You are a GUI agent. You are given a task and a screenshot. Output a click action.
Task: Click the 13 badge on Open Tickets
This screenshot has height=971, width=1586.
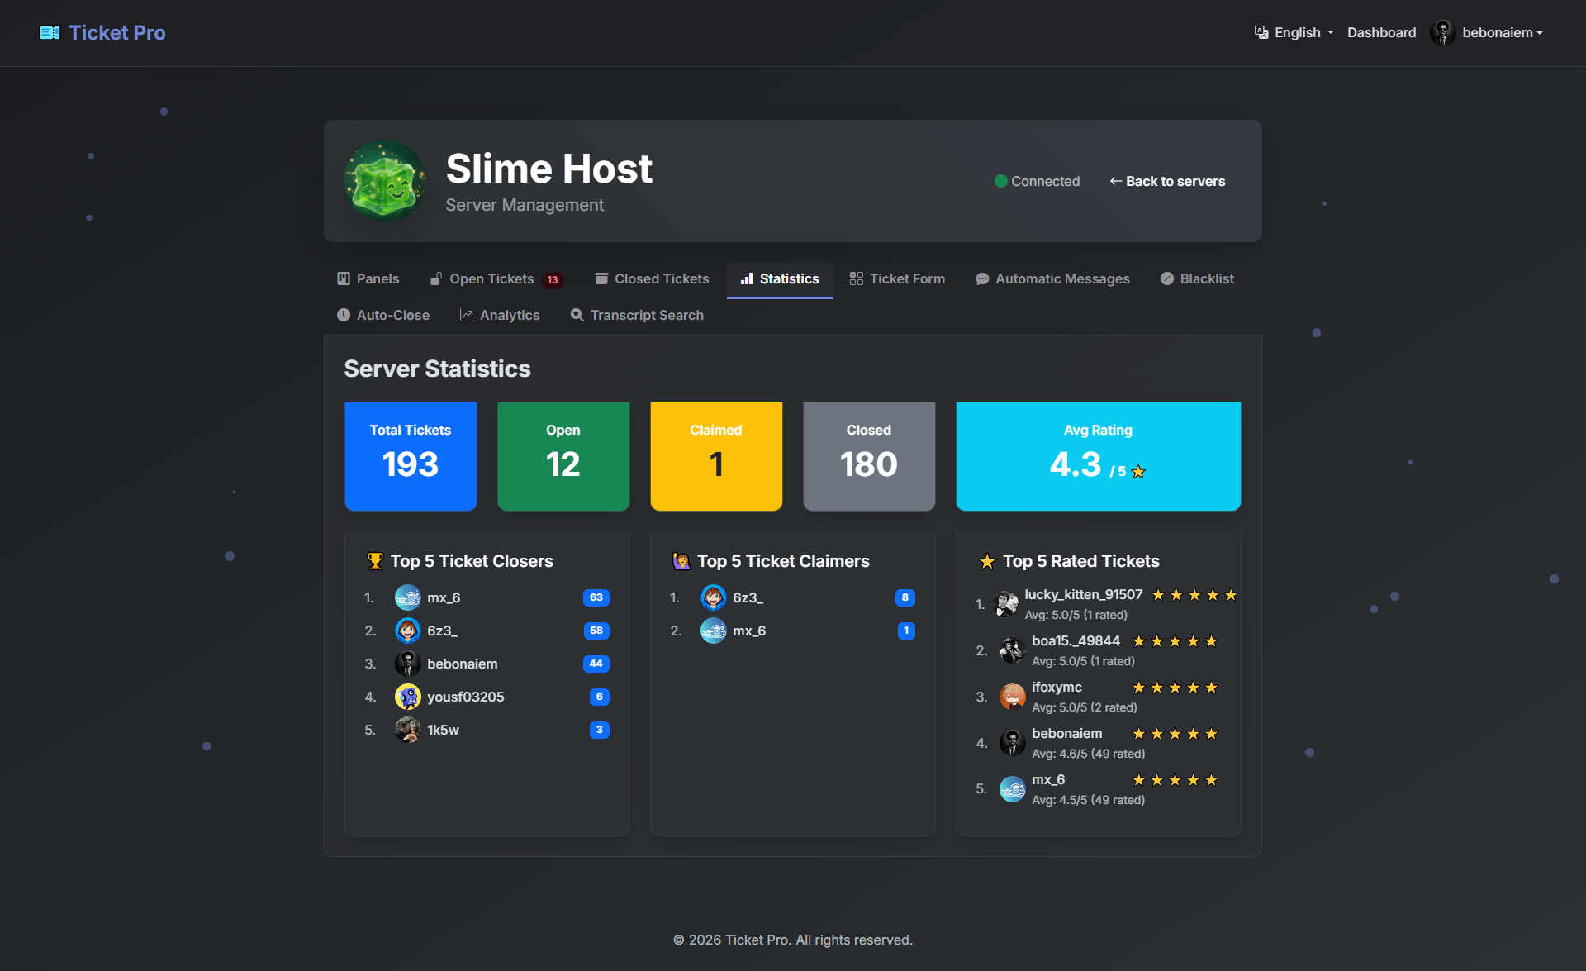(553, 280)
